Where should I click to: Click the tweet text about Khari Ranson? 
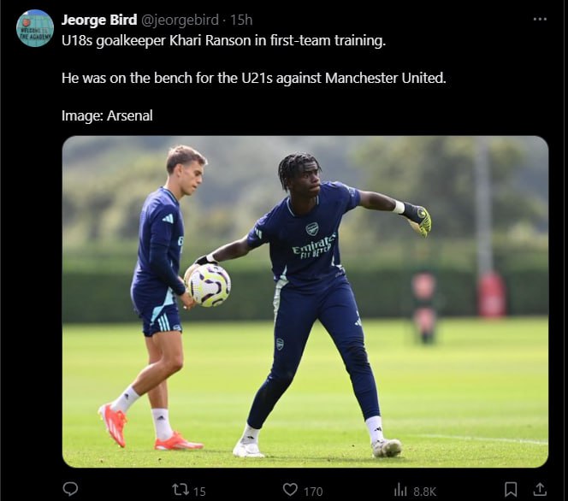point(223,40)
